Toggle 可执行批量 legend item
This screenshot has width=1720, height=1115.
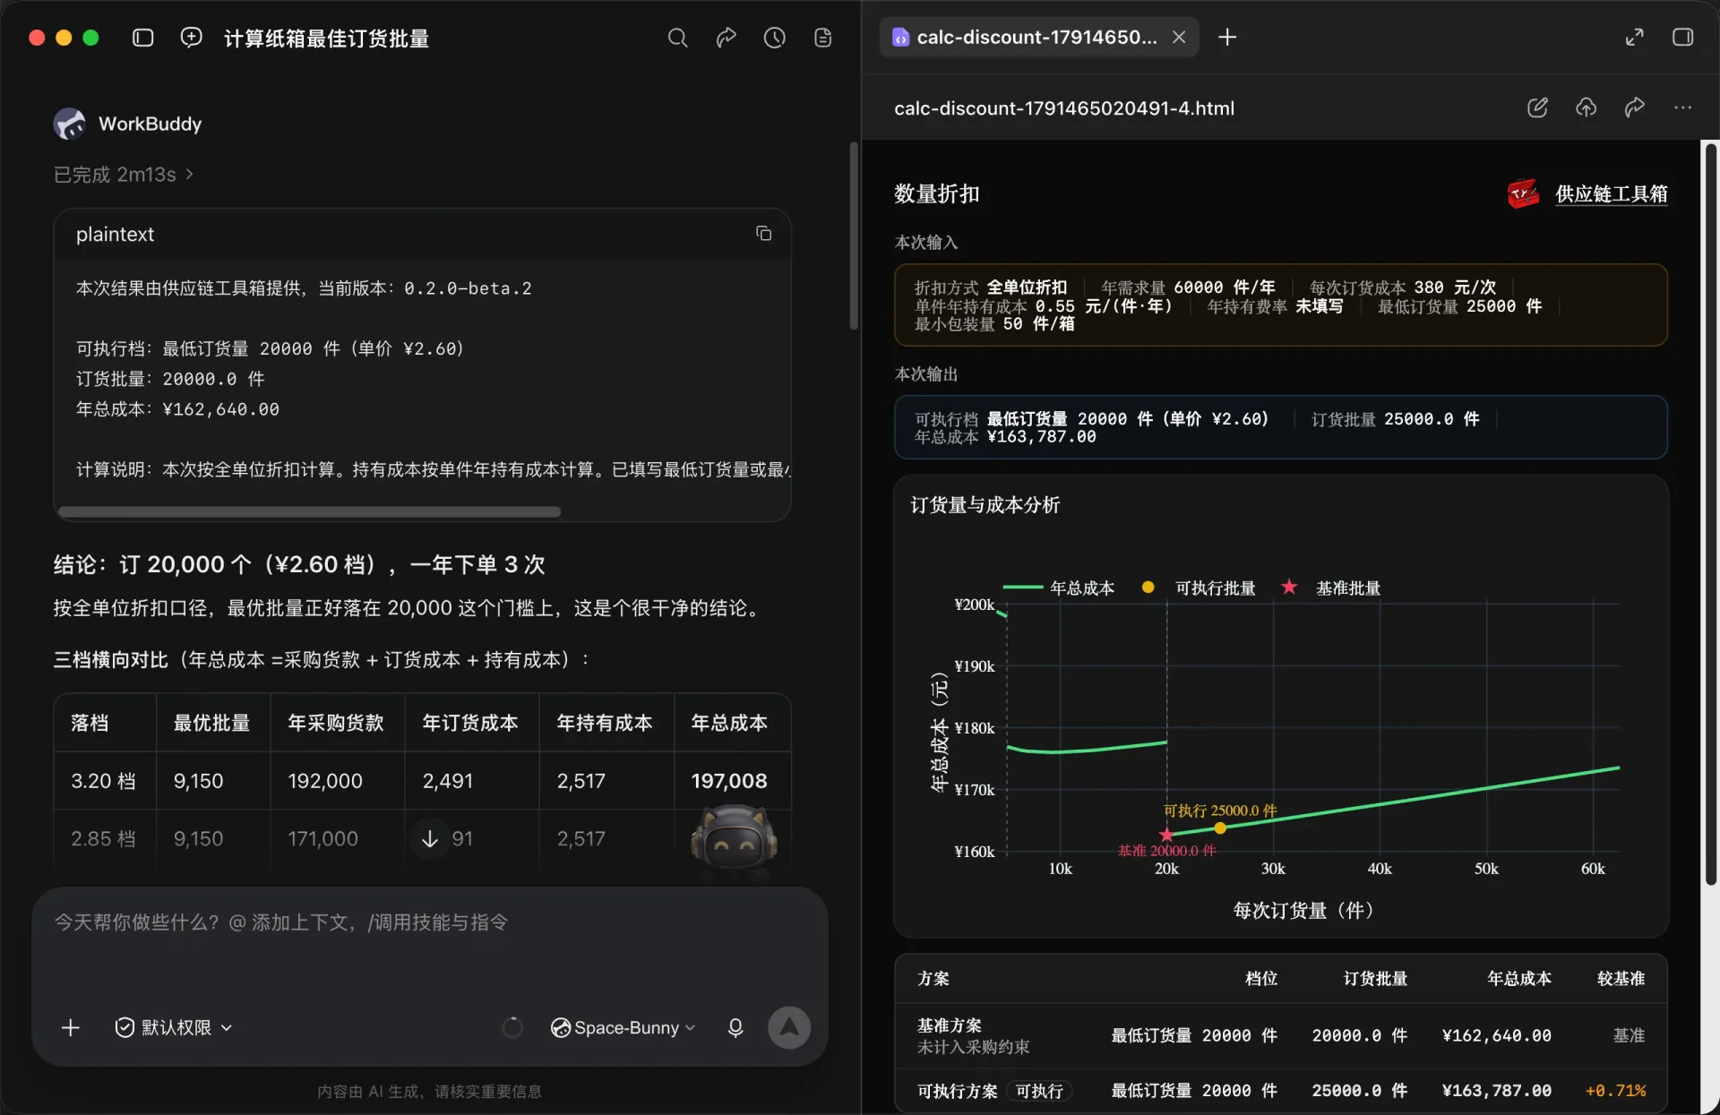tap(1199, 588)
